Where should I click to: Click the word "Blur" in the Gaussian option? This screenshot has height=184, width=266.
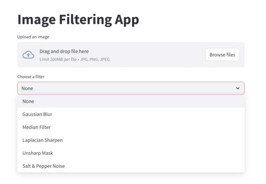coord(48,114)
